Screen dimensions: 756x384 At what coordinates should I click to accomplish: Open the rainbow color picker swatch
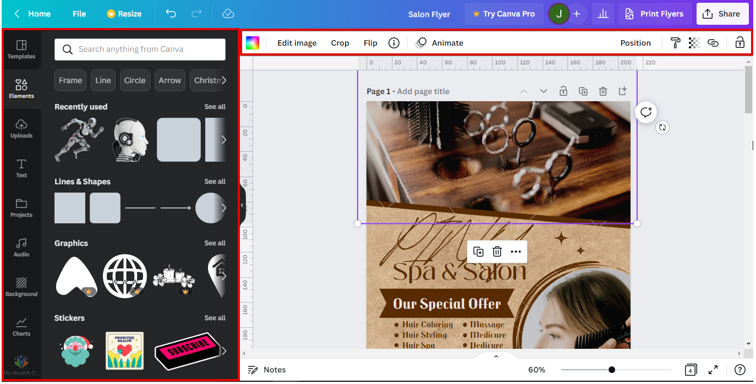tap(253, 43)
